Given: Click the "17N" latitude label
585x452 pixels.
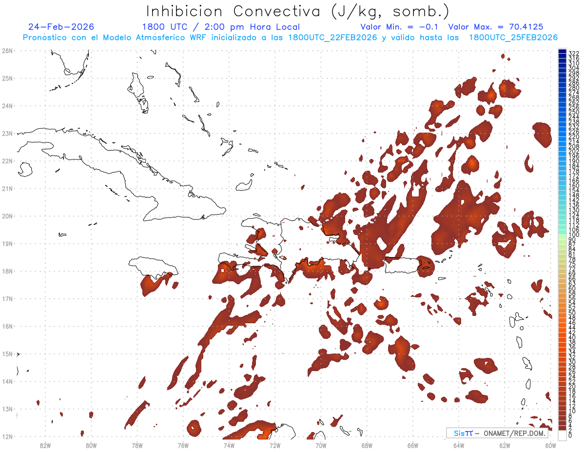Looking at the screenshot, I should click(x=7, y=298).
